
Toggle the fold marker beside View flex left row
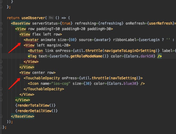(x=1, y=34)
